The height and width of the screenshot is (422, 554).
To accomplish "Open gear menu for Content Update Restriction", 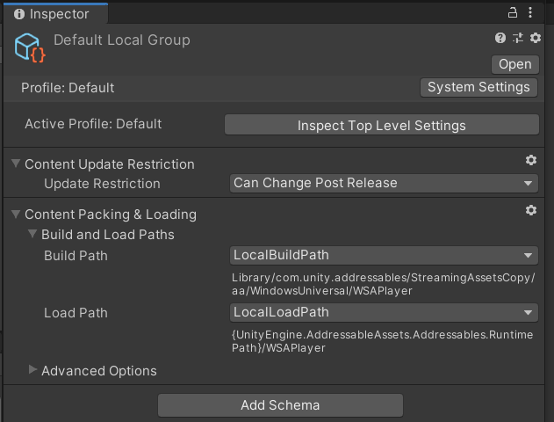I will 530,160.
